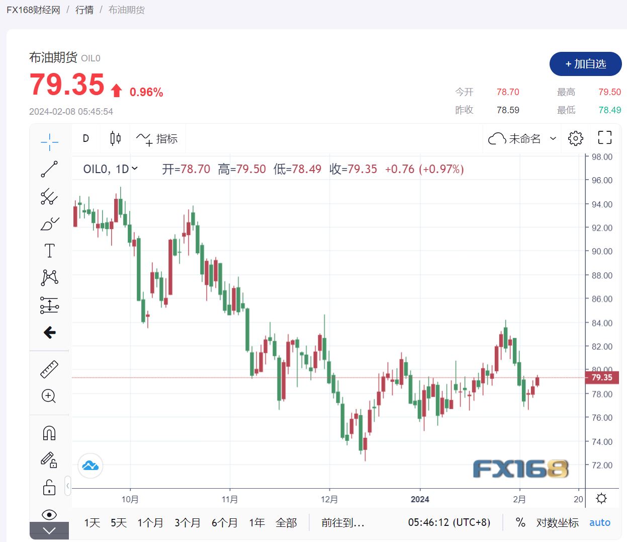Open the 行情 breadcrumb link

click(x=84, y=10)
